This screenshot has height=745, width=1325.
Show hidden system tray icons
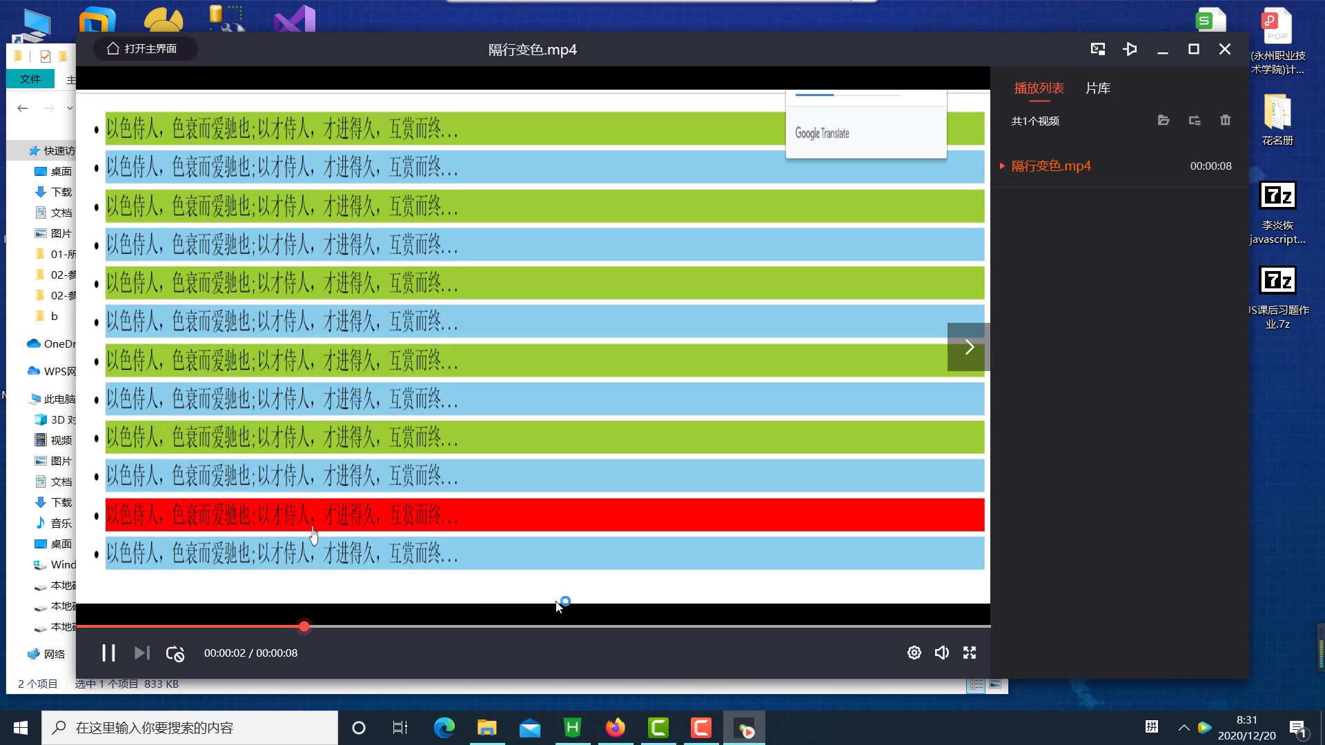tap(1184, 728)
